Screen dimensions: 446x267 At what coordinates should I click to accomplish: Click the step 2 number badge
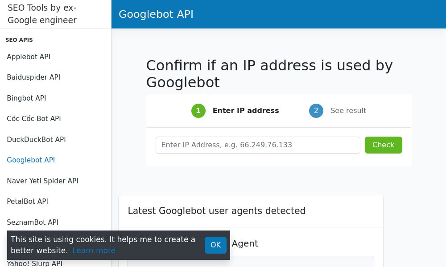316,110
